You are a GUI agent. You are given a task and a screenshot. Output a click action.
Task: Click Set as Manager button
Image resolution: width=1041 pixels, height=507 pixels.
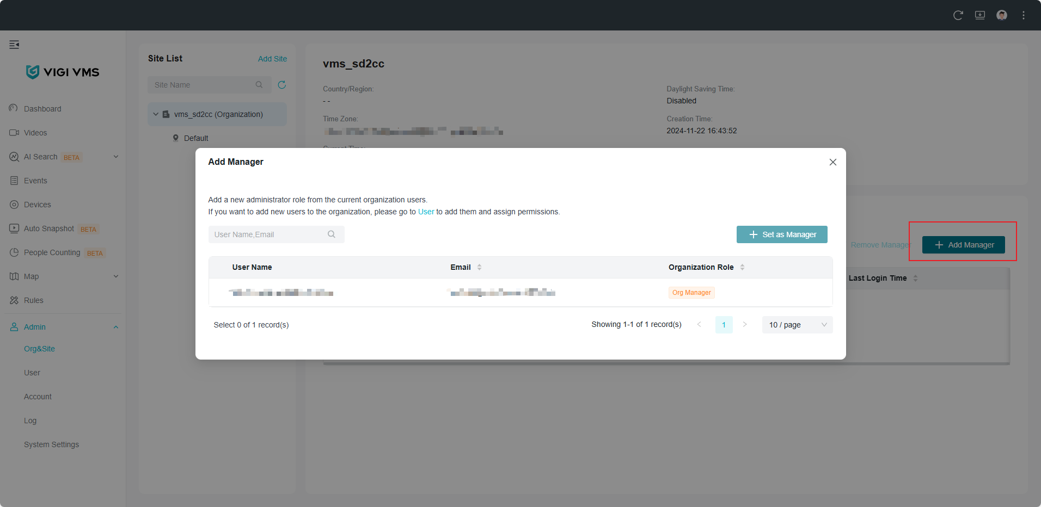pyautogui.click(x=782, y=234)
